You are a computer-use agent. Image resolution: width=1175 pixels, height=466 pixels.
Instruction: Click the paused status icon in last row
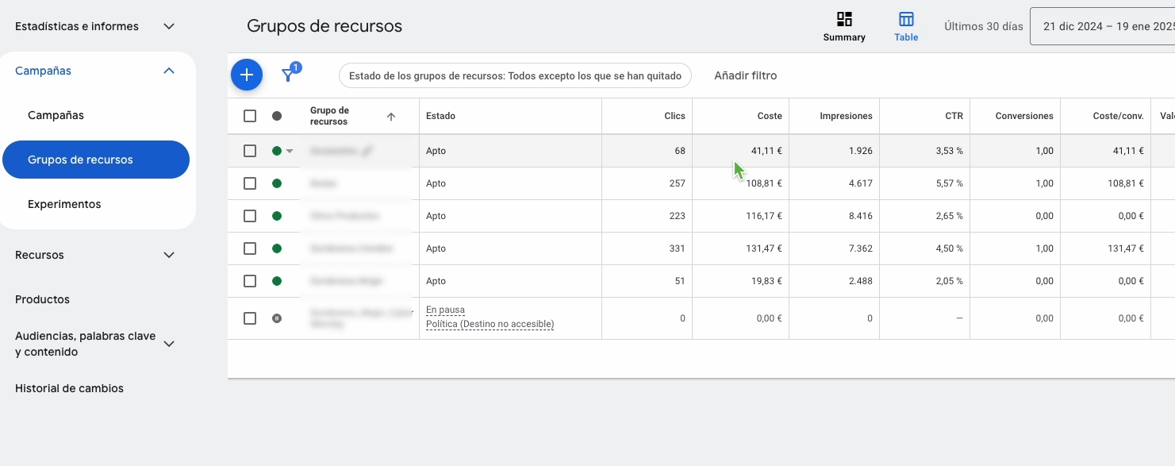[x=277, y=318]
